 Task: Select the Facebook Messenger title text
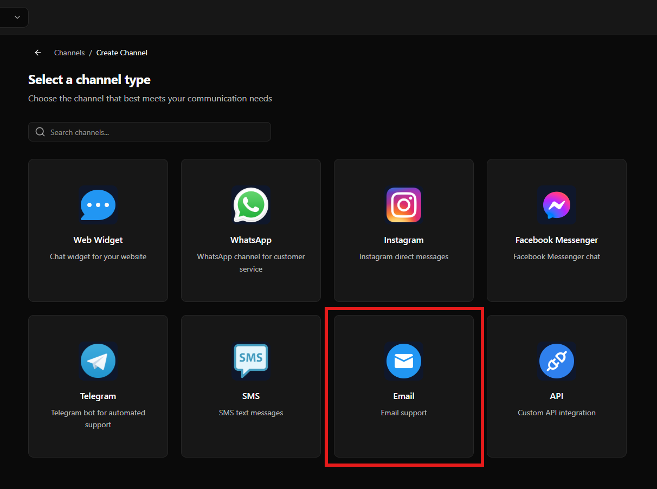pos(557,240)
